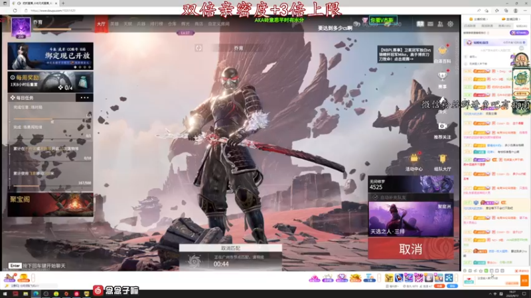Open the 聚宝阁 treasure banner
531x298 pixels.
coord(50,205)
